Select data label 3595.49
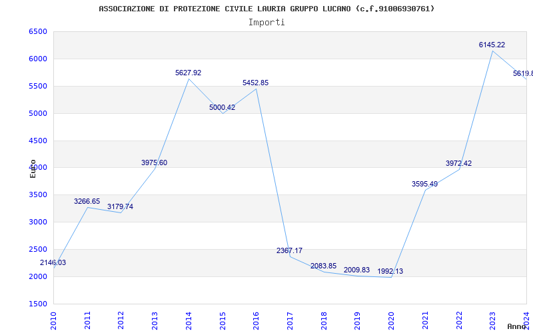The width and height of the screenshot is (533, 333). [425, 184]
